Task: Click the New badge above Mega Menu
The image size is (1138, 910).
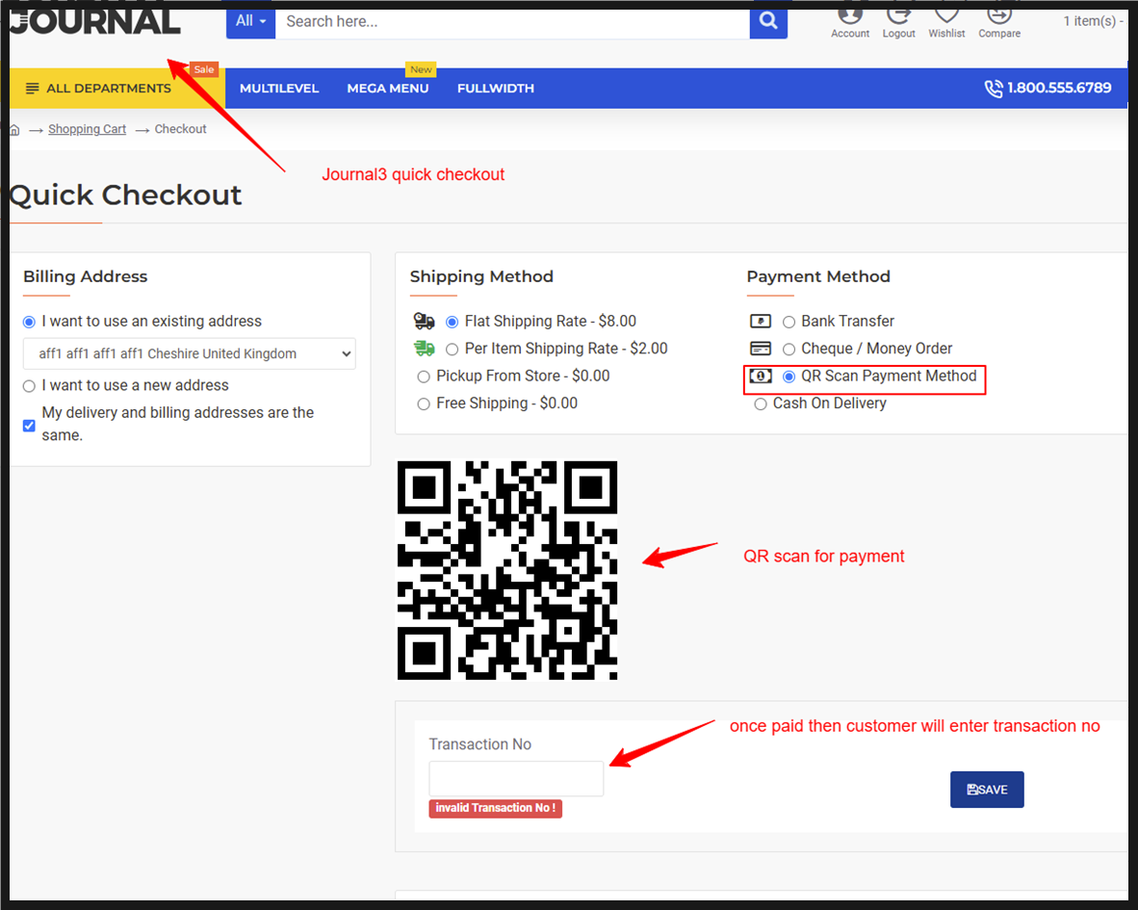Action: point(421,69)
